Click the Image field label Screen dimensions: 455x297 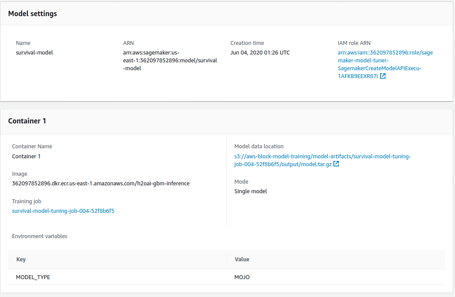20,174
